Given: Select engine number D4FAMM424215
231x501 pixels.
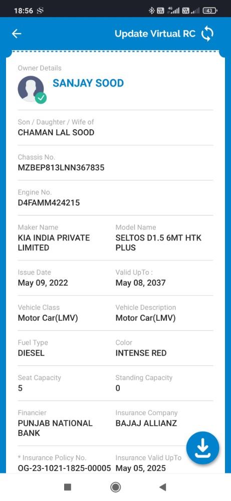Looking at the screenshot, I should pos(49,202).
